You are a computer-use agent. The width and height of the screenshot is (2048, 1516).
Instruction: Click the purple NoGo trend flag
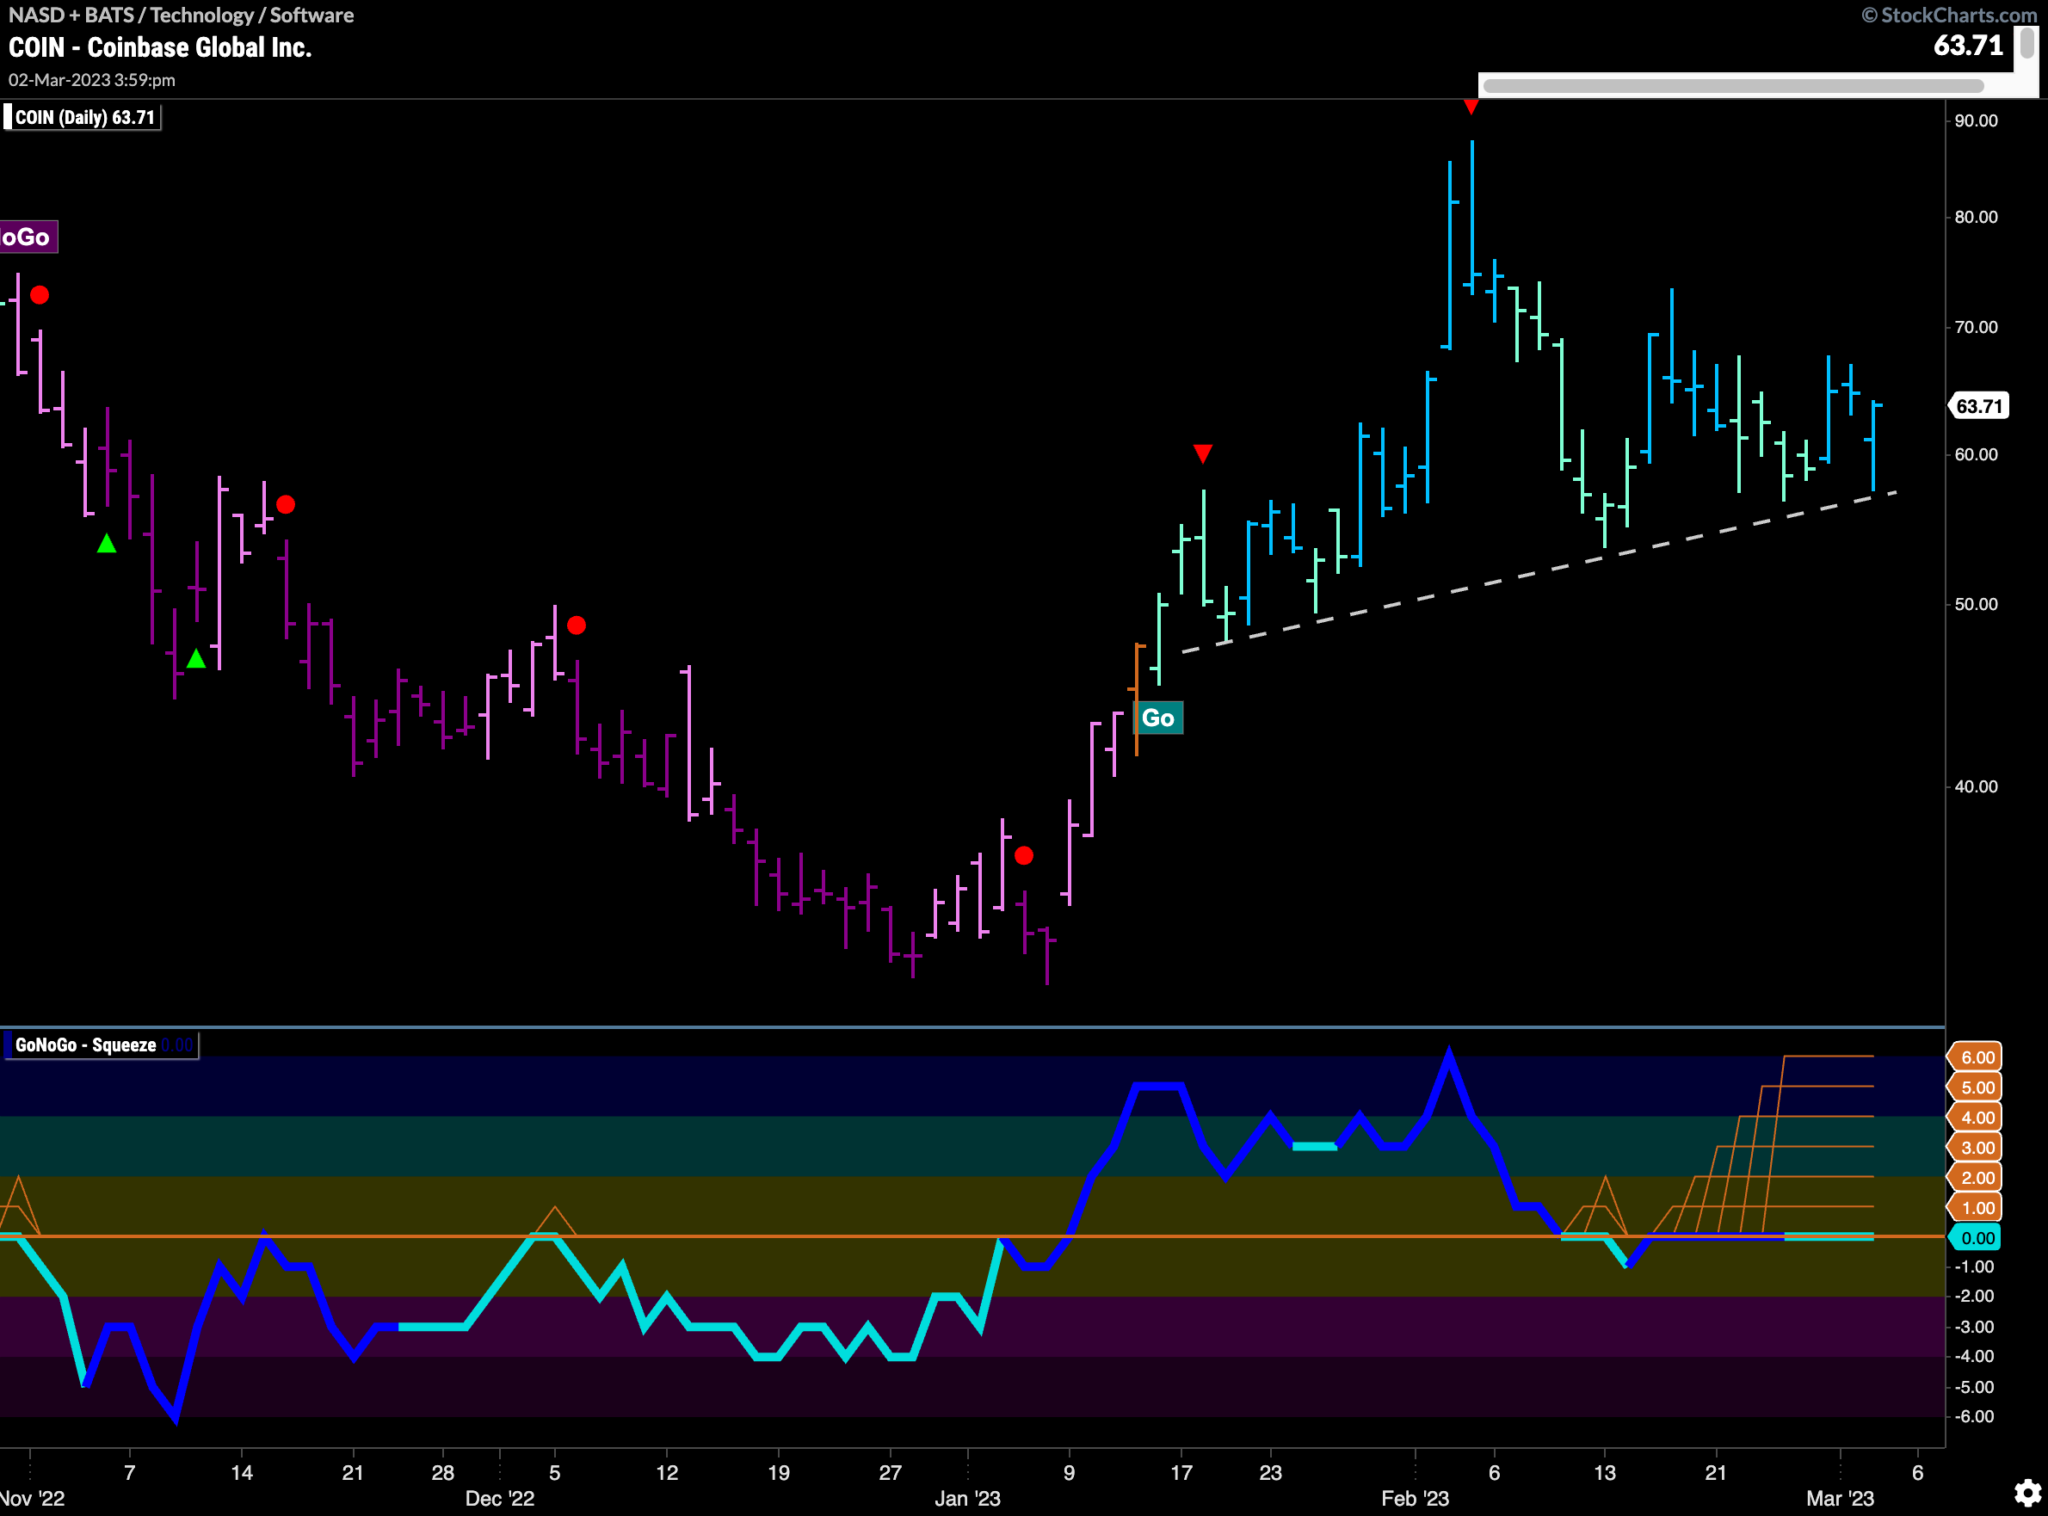pyautogui.click(x=28, y=237)
